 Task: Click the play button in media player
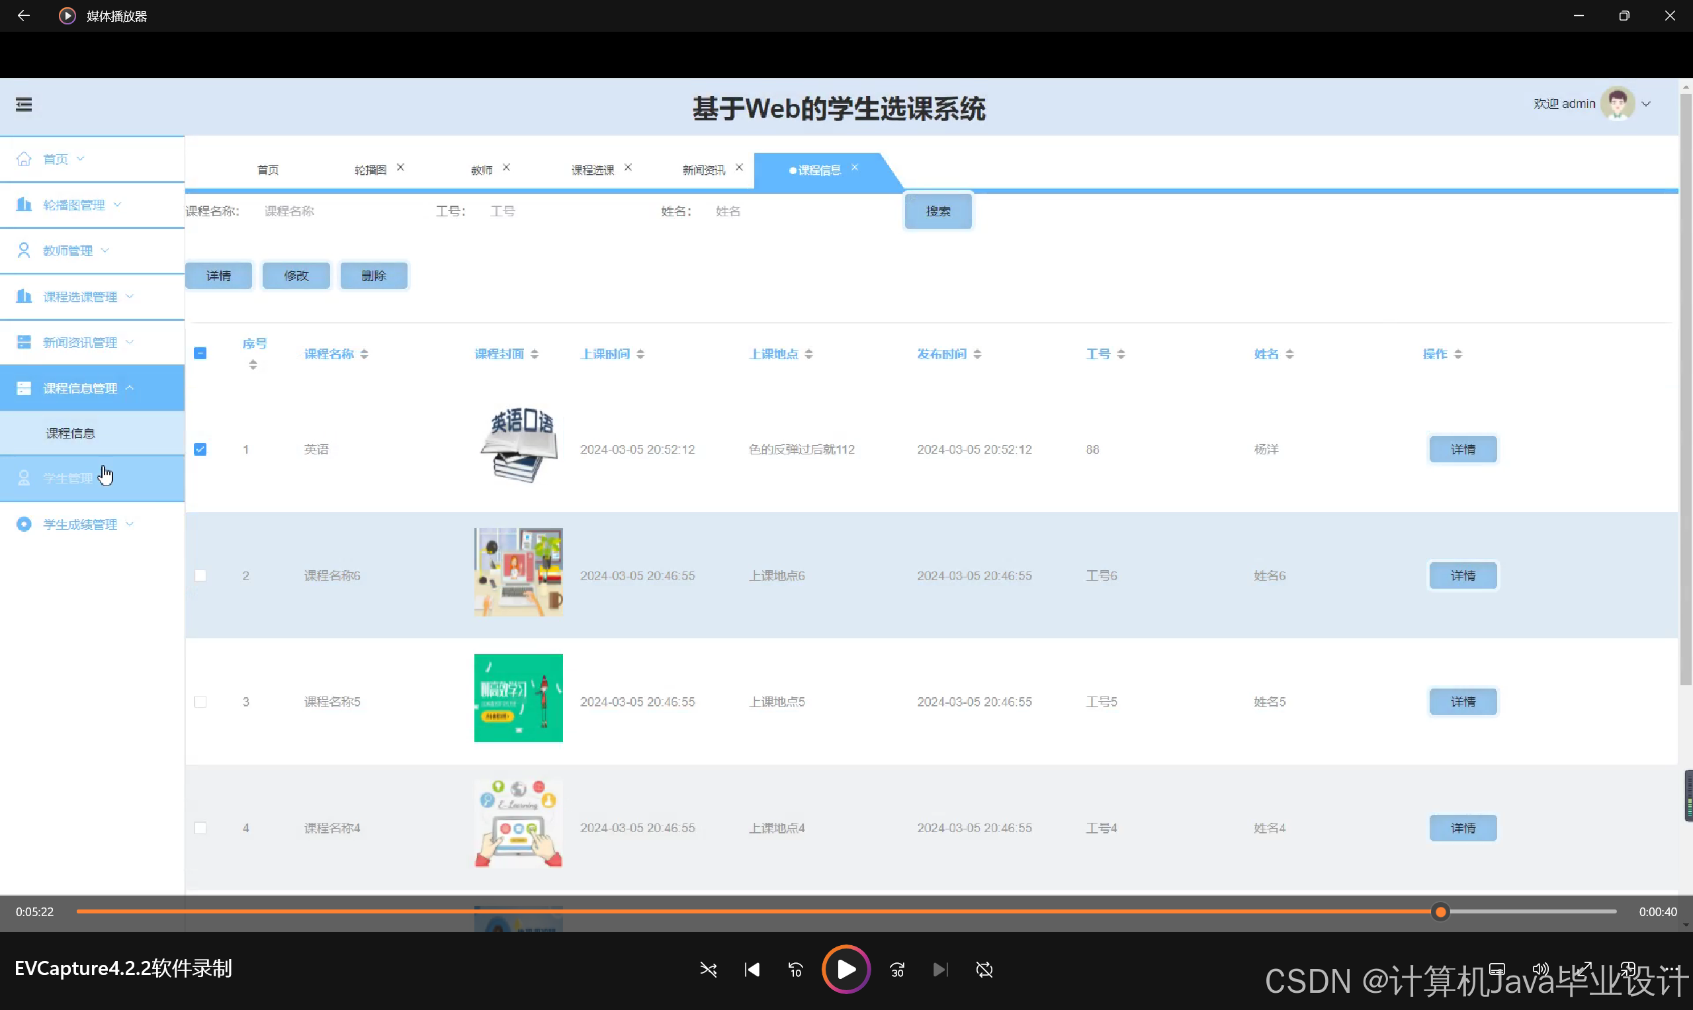point(846,969)
